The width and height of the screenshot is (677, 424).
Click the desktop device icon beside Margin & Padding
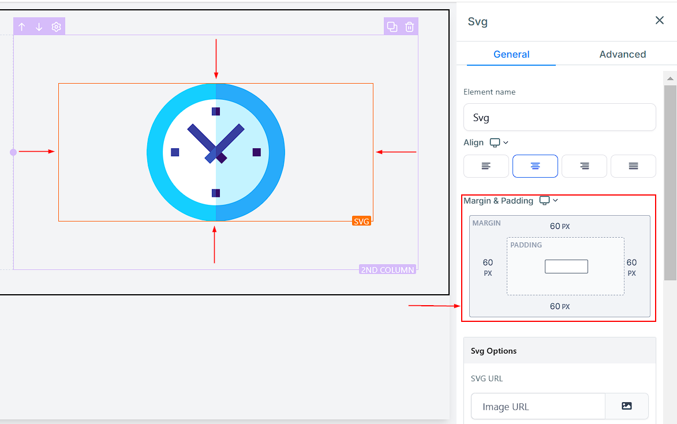pos(544,201)
